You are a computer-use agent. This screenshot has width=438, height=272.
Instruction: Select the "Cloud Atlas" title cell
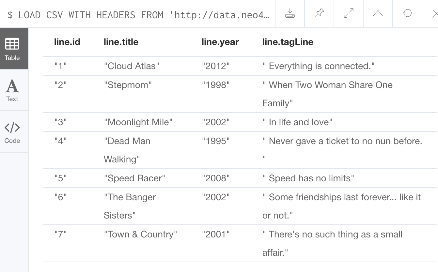[x=132, y=66]
